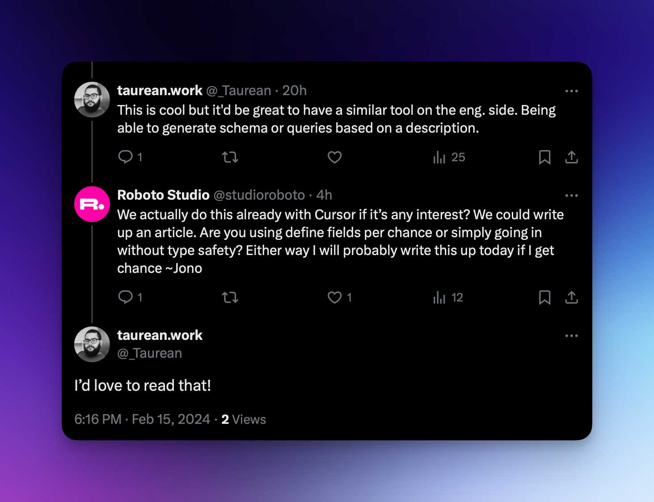Open more options on the final reply
The height and width of the screenshot is (502, 654).
(571, 335)
